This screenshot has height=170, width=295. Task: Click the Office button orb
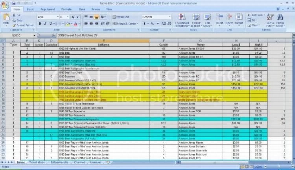[x=5, y=5]
